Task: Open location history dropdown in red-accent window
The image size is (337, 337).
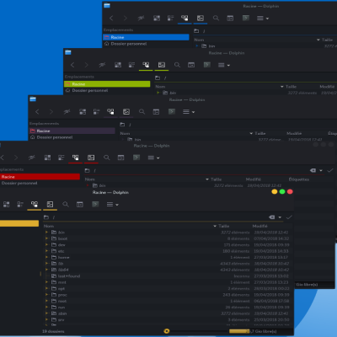Action: pos(321,170)
